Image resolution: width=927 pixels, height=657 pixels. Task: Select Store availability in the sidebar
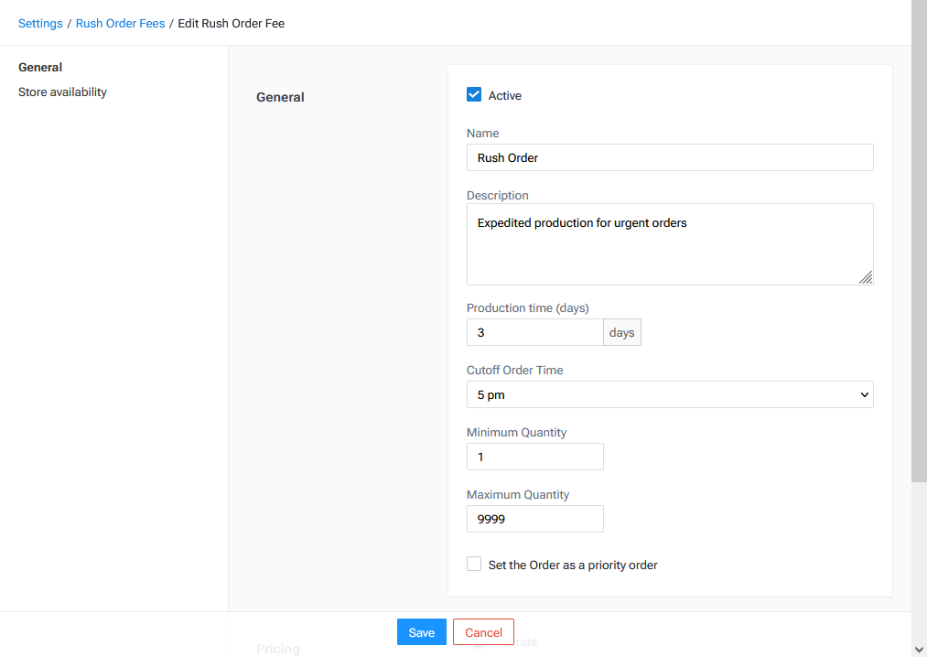pos(62,92)
